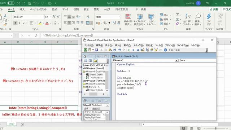The height and width of the screenshot is (130, 231).
Task: Open the Tools menu in VBA editor
Action: point(159,45)
